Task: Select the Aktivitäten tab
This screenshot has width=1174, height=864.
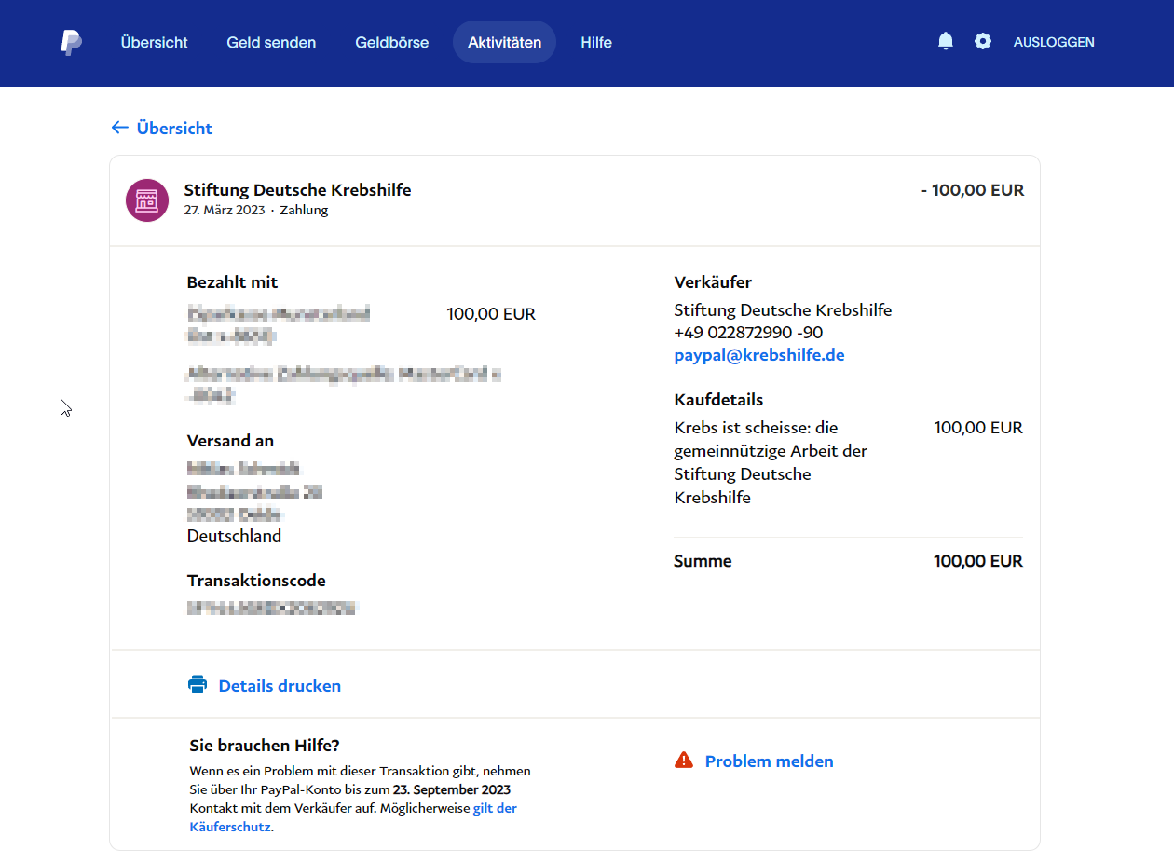Action: coord(504,43)
